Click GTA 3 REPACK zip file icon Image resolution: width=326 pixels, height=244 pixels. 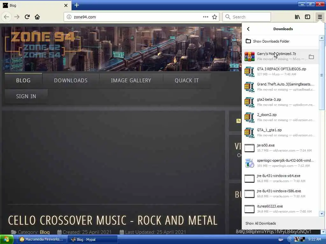click(250, 72)
